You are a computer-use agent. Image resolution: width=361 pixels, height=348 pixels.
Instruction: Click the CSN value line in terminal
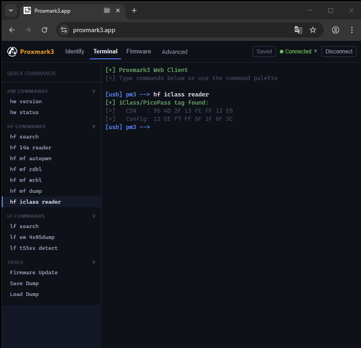click(x=169, y=111)
